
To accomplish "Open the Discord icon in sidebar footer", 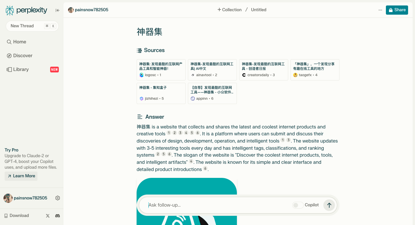I will pyautogui.click(x=58, y=216).
